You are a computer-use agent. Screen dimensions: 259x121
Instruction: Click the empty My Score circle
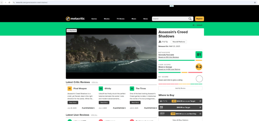[199, 79]
